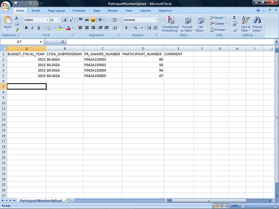Expand the Calibri font name dropdown
The width and height of the screenshot is (279, 209).
click(47, 20)
